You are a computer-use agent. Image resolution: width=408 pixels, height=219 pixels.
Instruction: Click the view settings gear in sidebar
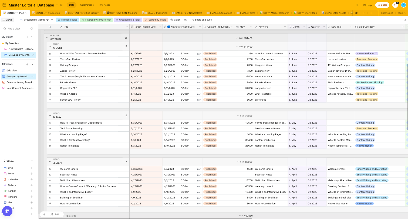pos(32,29)
